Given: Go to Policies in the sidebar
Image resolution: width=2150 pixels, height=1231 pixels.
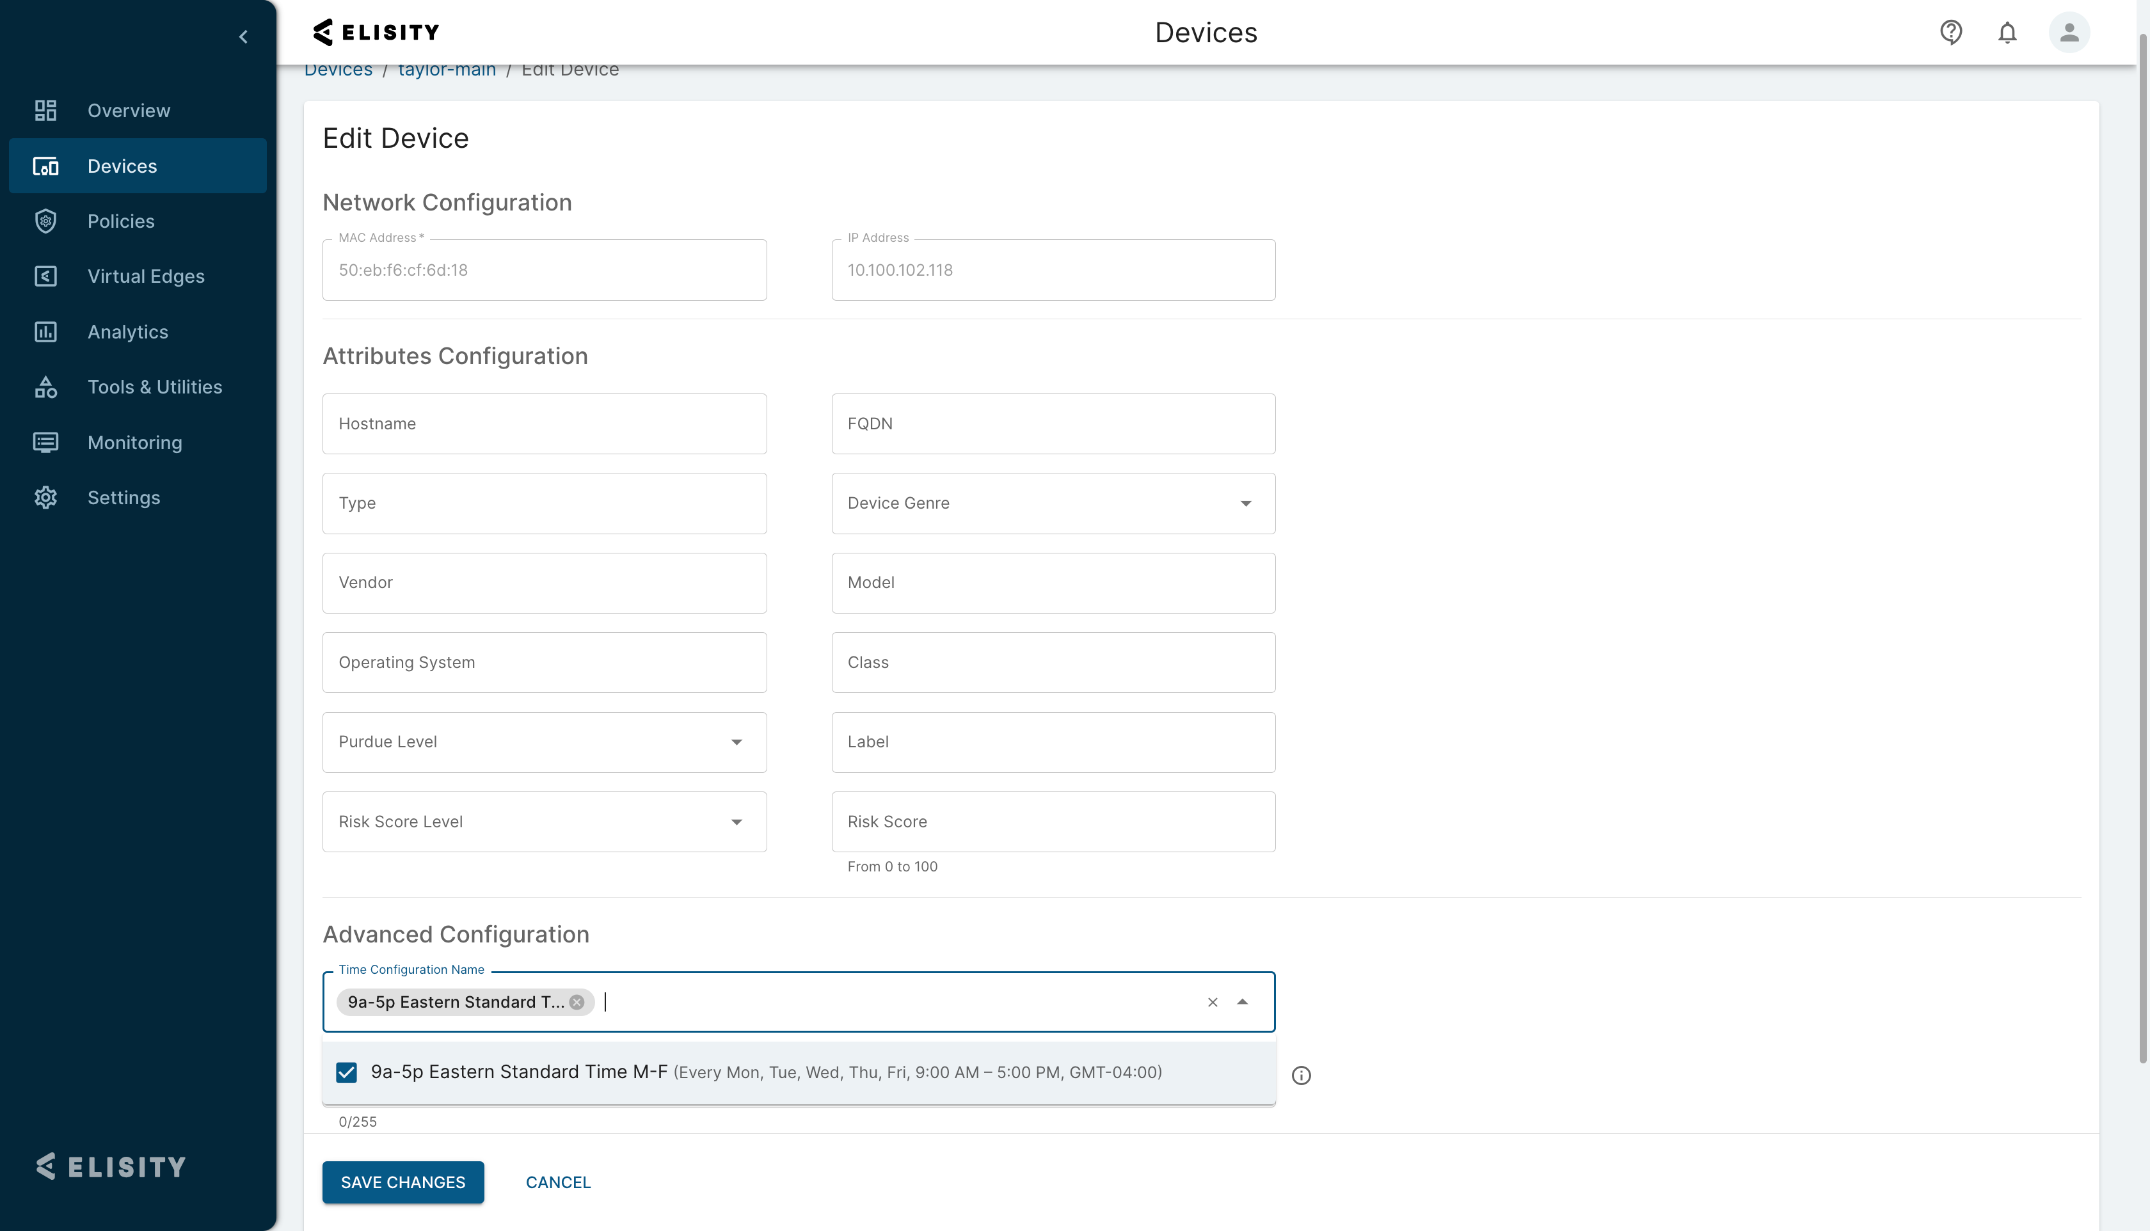Looking at the screenshot, I should coord(121,221).
